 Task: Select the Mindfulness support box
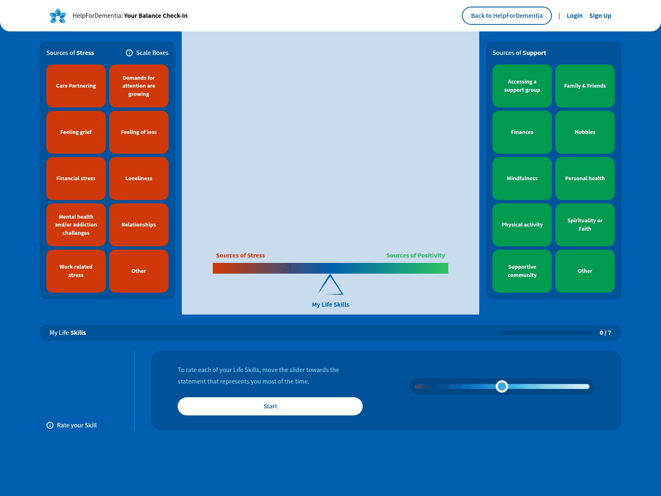[x=522, y=179]
